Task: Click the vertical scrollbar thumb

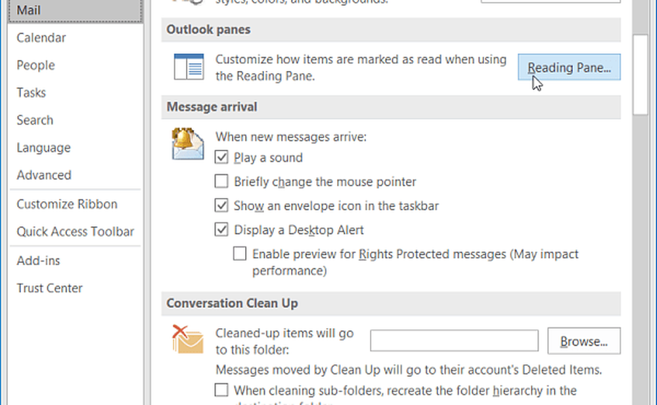Action: point(640,72)
